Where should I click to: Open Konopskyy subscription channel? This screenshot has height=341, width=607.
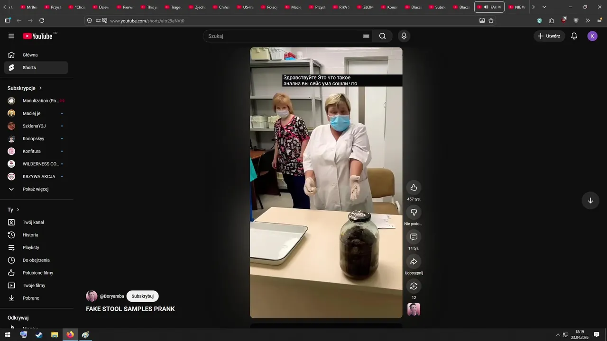point(36,139)
